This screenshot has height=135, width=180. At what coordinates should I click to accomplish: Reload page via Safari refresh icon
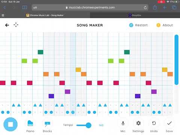point(145,7)
